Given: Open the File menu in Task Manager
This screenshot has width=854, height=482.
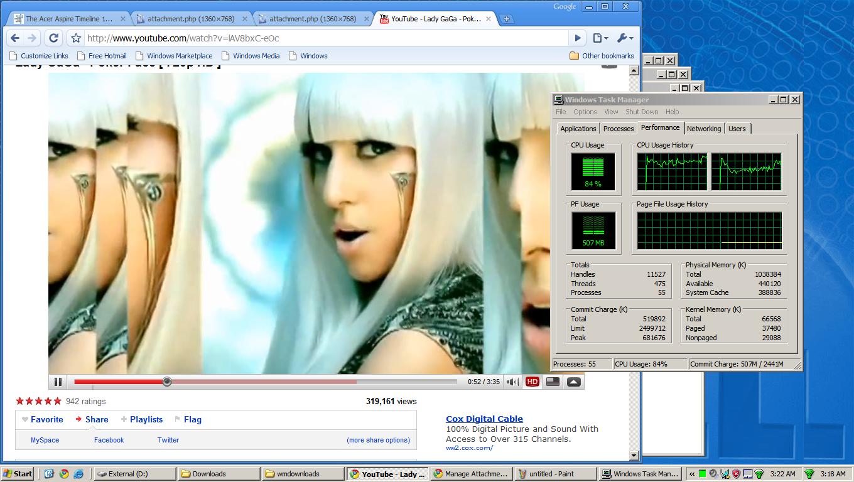Looking at the screenshot, I should [x=561, y=112].
